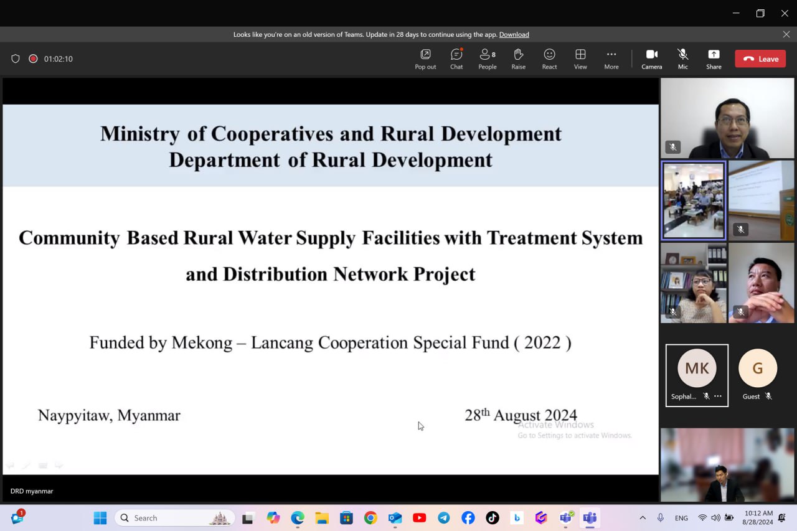This screenshot has height=531, width=797.
Task: Open Telegram from the taskbar
Action: 443,518
